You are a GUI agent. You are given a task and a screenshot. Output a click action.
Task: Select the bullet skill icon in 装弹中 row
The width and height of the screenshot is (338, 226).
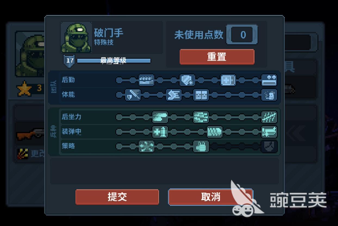click(215, 132)
